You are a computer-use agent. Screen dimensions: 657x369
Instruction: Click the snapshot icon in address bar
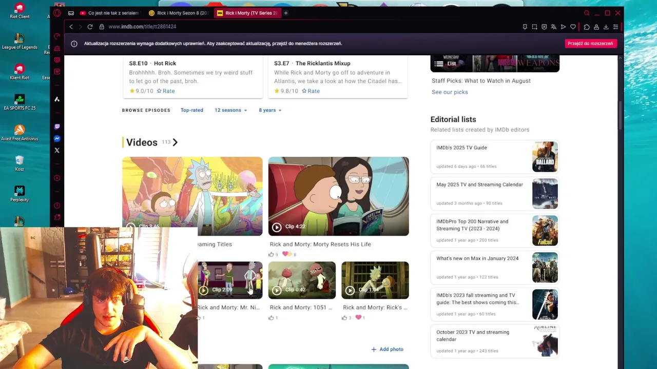(534, 27)
